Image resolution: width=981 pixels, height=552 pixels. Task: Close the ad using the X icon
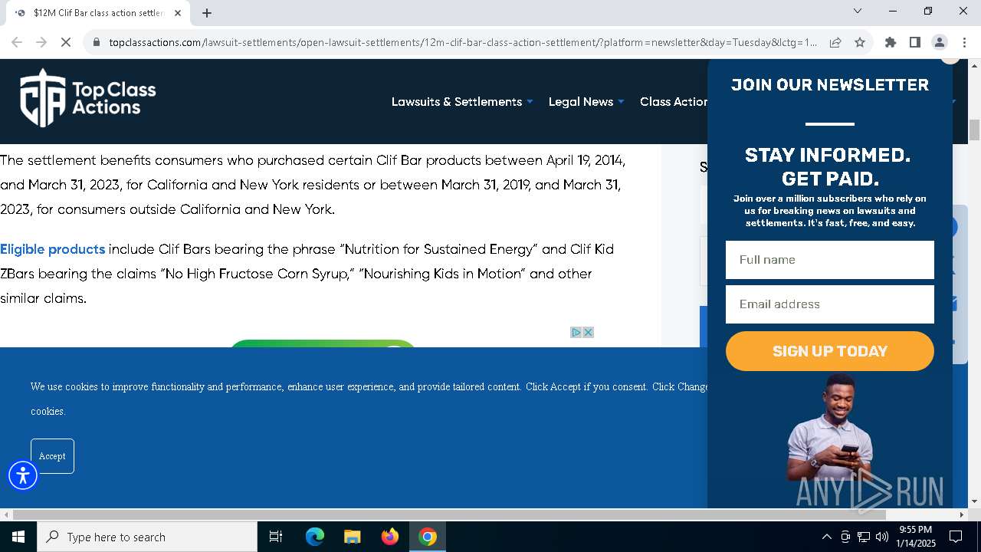(588, 332)
